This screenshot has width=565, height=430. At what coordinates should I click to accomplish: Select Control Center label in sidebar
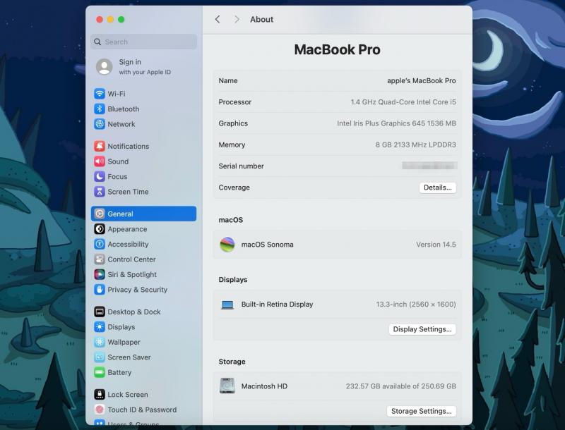[x=131, y=259]
